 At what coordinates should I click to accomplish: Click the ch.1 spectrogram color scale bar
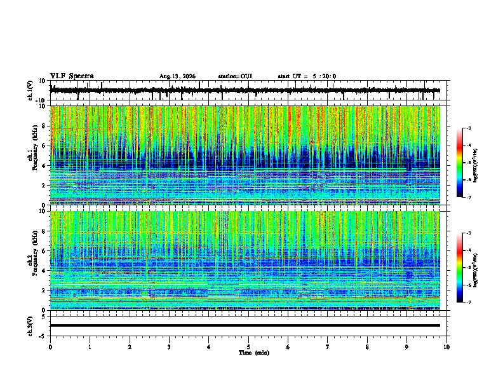pos(459,163)
